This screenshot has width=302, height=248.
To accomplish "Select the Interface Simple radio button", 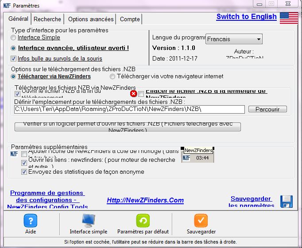I will point(13,38).
